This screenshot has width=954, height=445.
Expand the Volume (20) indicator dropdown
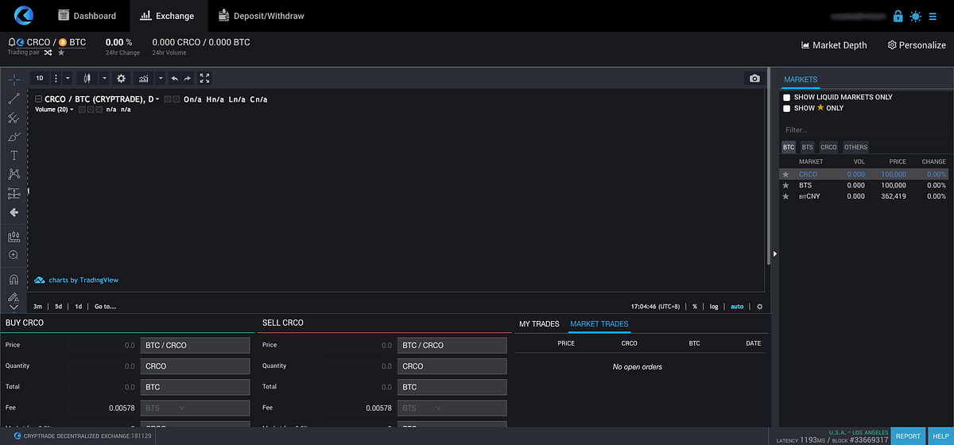click(72, 110)
